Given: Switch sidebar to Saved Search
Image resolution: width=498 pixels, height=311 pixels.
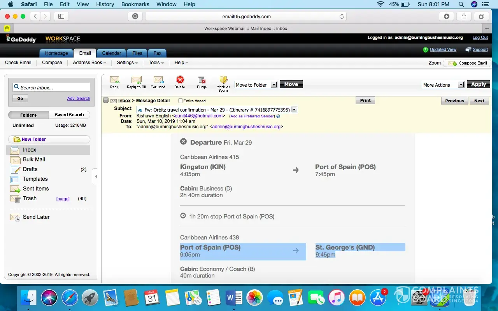Looking at the screenshot, I should 69,115.
